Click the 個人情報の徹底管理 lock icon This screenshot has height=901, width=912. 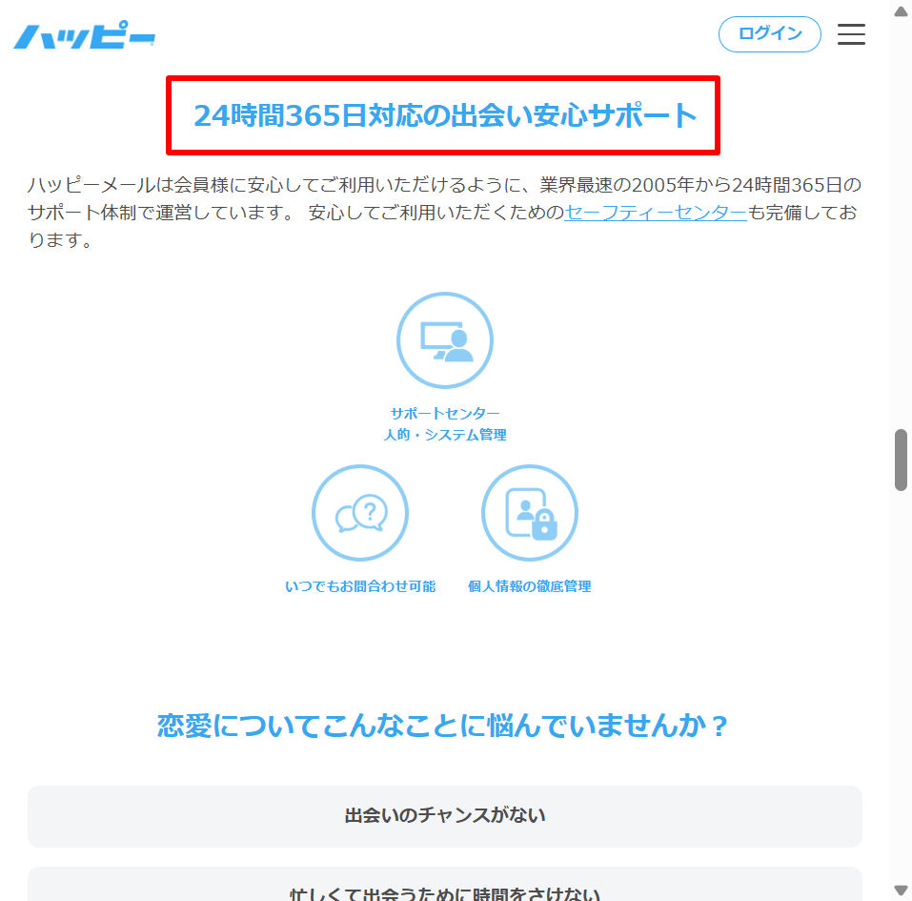529,512
